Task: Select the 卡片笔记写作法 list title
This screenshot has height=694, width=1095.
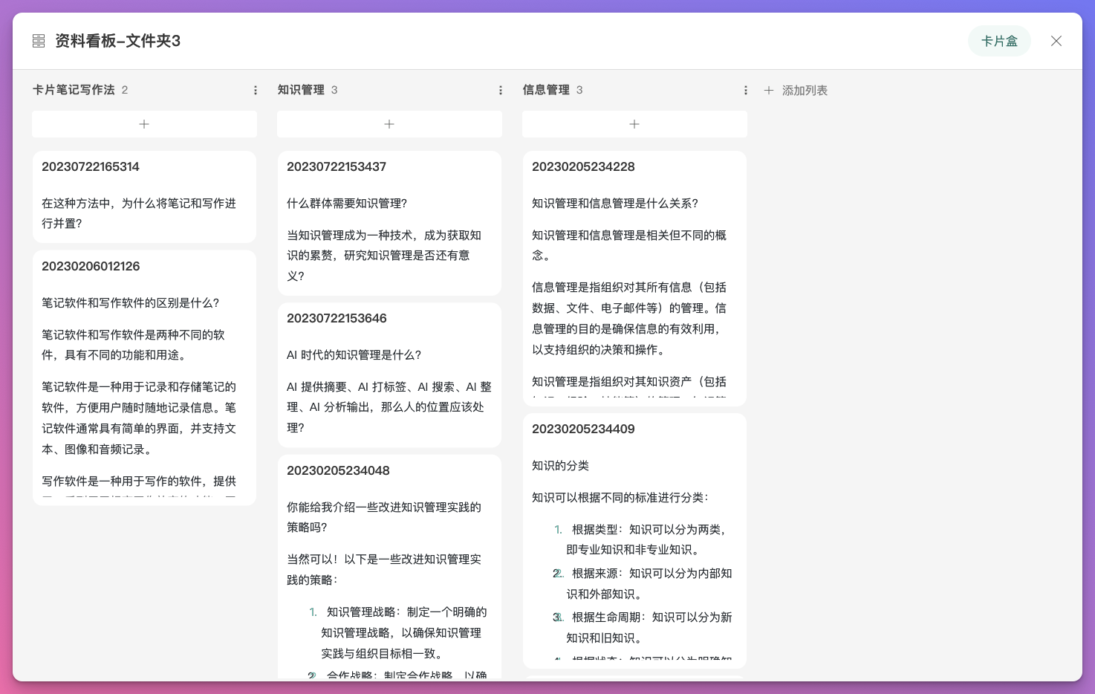Action: 74,90
